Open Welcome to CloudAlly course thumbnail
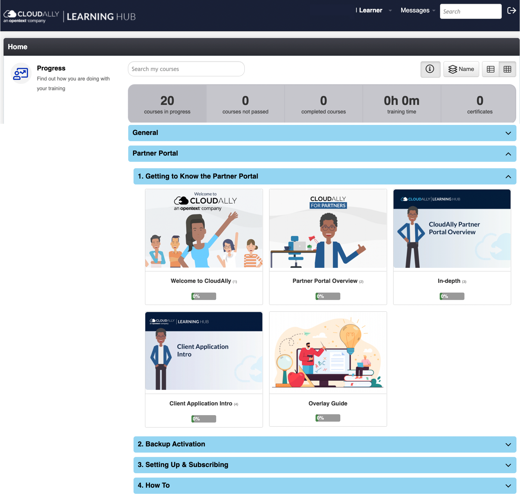The height and width of the screenshot is (495, 520). pyautogui.click(x=204, y=229)
